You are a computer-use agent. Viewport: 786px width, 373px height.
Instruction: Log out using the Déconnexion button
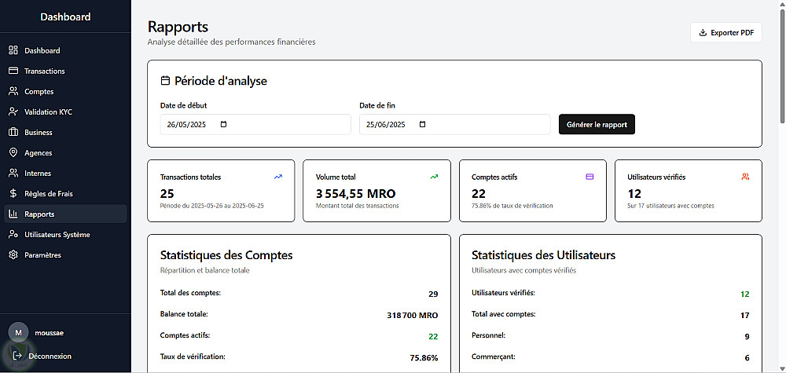[49, 357]
